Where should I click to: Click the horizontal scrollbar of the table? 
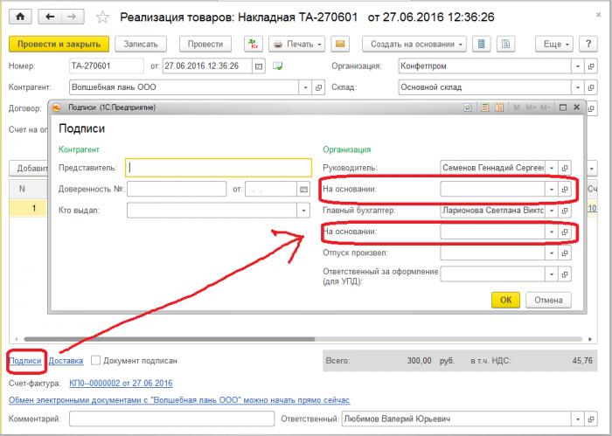point(170,339)
